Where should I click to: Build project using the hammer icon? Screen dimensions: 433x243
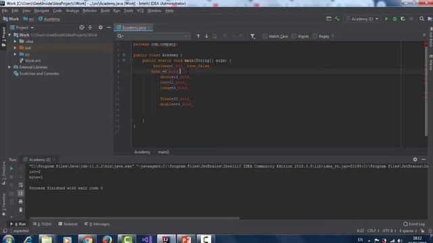(337, 19)
